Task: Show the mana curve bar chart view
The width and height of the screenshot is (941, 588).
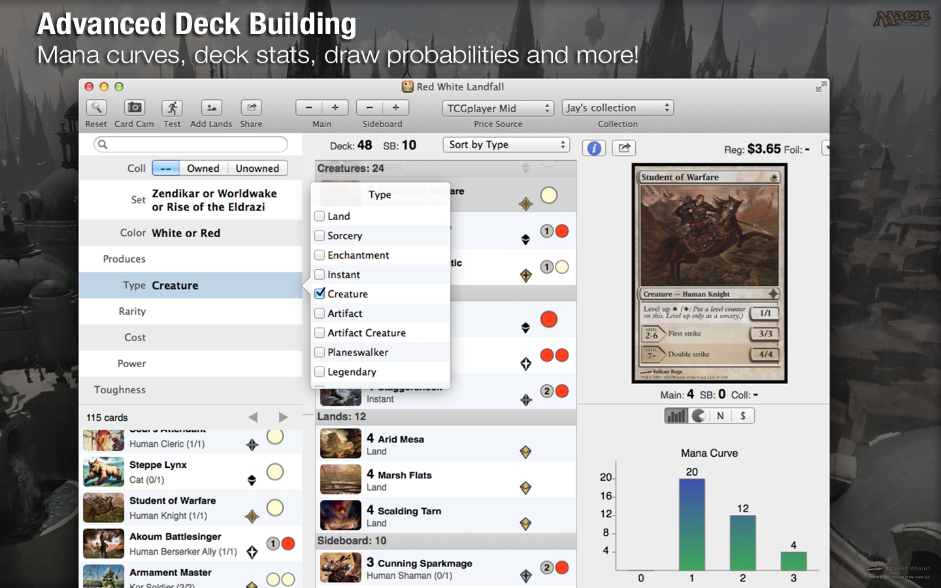Action: tap(676, 416)
